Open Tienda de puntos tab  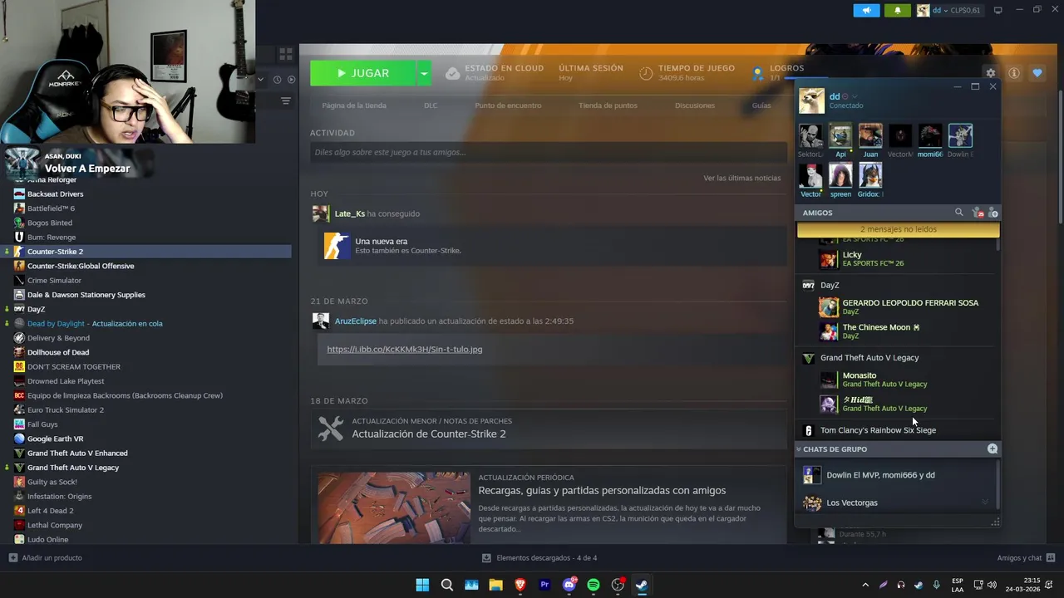608,105
